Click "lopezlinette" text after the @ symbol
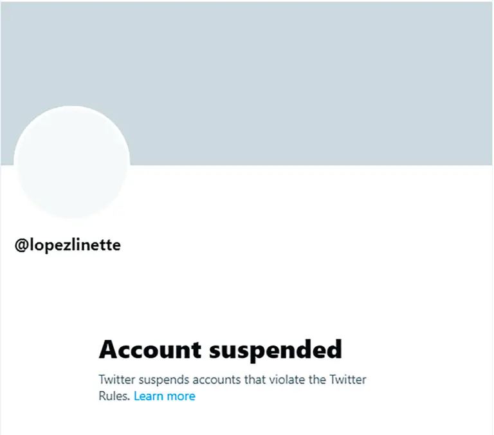Image resolution: width=494 pixels, height=435 pixels. 75,245
